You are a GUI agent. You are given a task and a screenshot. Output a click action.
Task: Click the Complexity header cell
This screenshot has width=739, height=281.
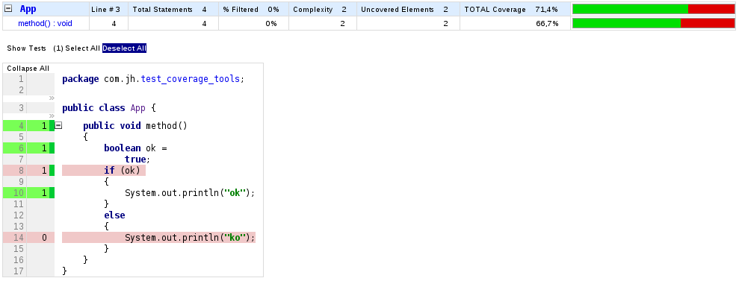[x=323, y=10]
